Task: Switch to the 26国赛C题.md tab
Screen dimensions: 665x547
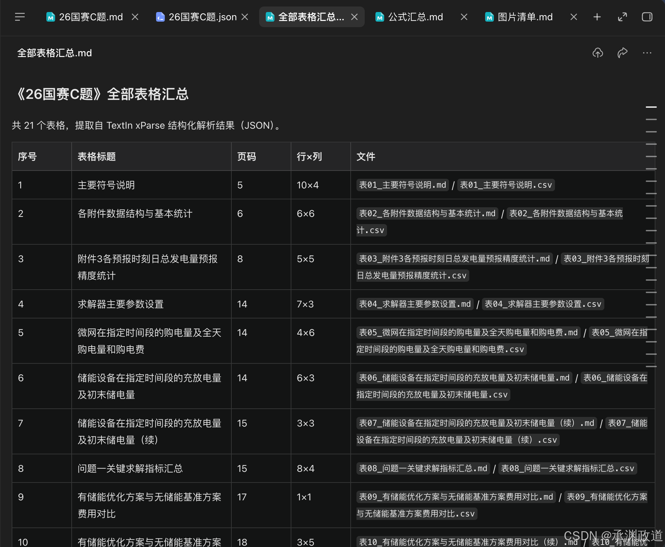Action: tap(84, 17)
